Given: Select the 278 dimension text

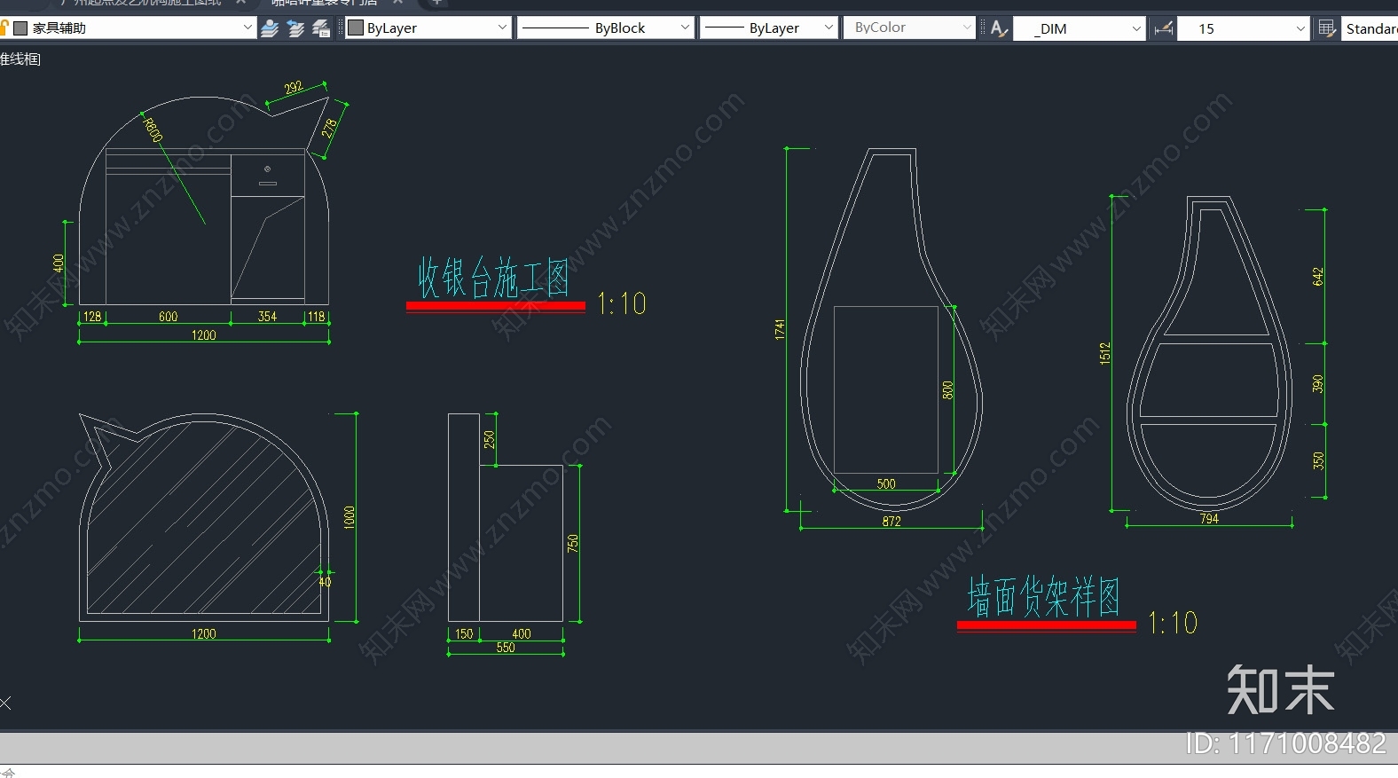Looking at the screenshot, I should [330, 129].
